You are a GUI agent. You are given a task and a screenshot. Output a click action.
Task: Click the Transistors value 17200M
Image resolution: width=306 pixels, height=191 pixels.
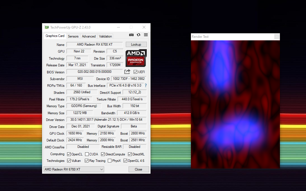point(115,65)
